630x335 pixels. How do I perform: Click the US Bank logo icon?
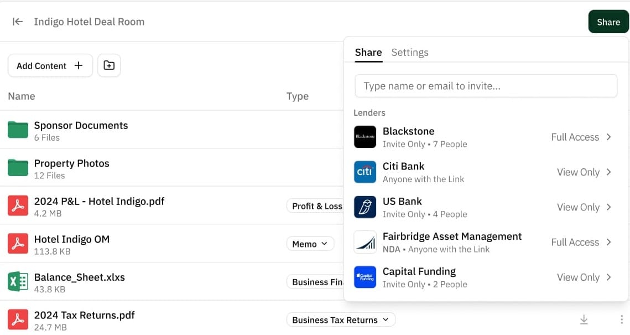[x=365, y=207]
